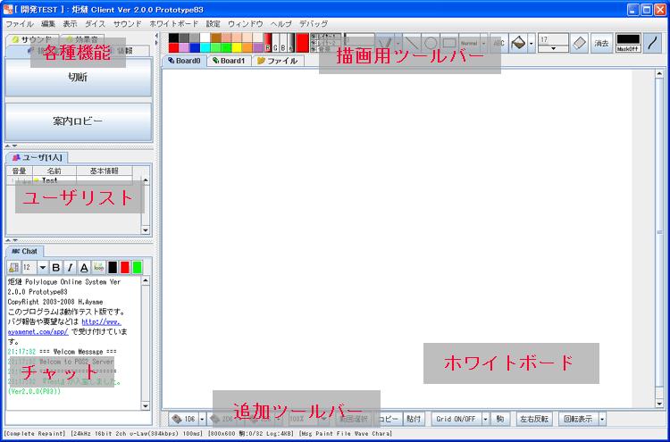Viewport: 670px width, 442px height.
Task: Click the 名前 column header
Action: 54,171
